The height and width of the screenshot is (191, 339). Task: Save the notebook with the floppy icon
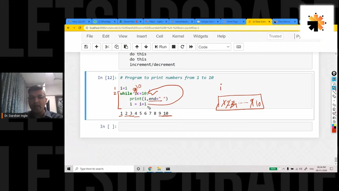point(86,47)
